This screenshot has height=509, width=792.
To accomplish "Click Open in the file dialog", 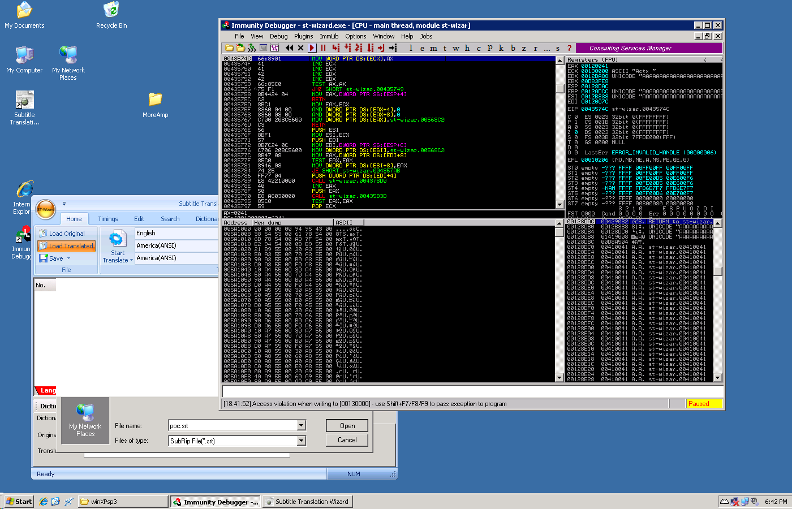I will (347, 426).
